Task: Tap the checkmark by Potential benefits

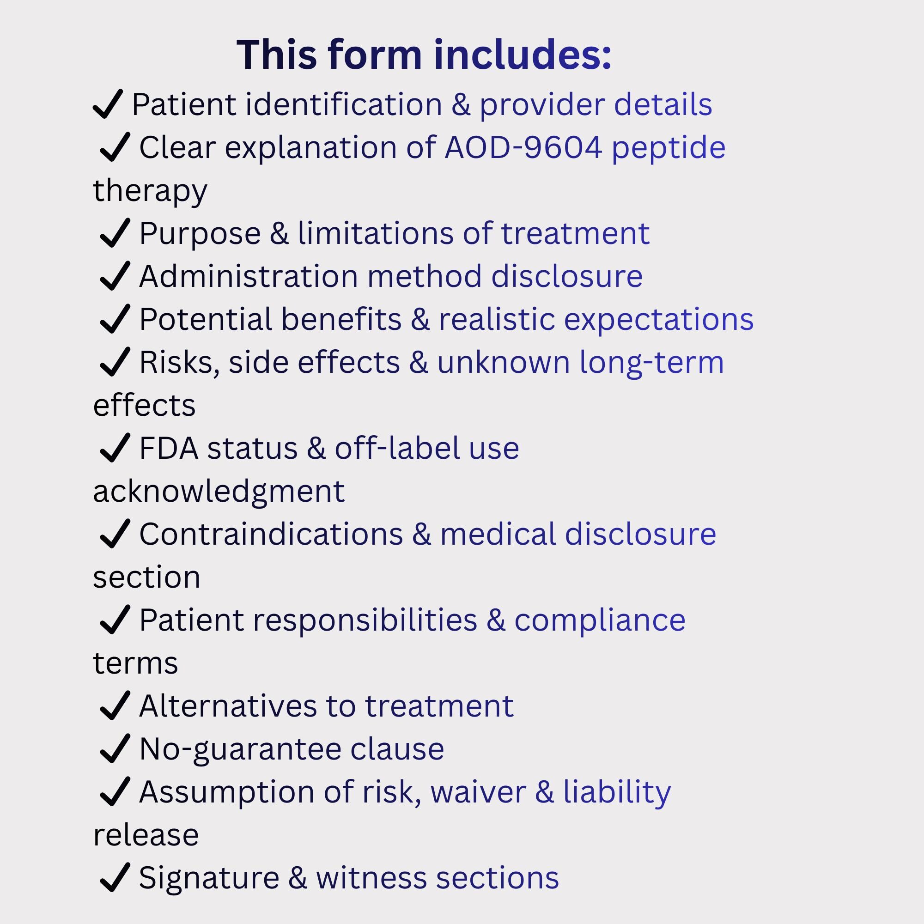Action: (x=115, y=319)
